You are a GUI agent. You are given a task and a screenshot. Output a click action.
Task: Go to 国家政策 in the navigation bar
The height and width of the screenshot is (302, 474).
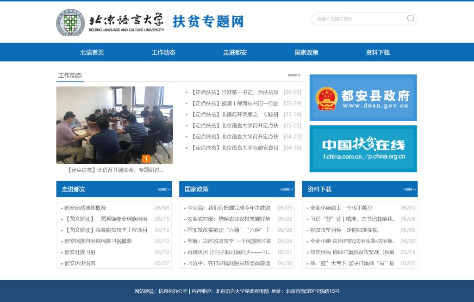(x=306, y=52)
